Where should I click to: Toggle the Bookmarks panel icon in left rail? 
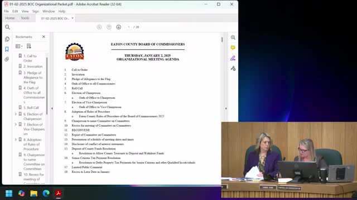(x=7, y=49)
